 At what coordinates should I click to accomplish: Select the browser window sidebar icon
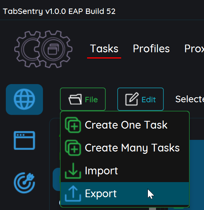coord(24,140)
